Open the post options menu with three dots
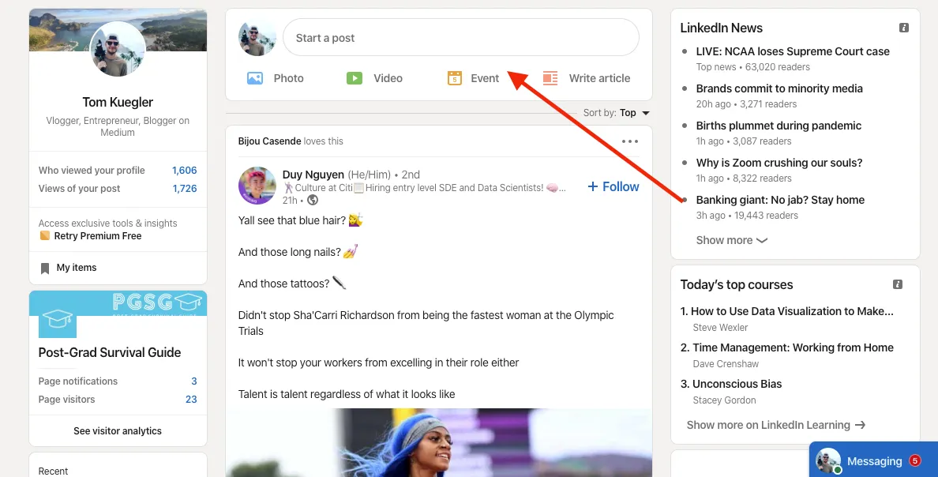Image resolution: width=938 pixels, height=477 pixels. tap(630, 141)
